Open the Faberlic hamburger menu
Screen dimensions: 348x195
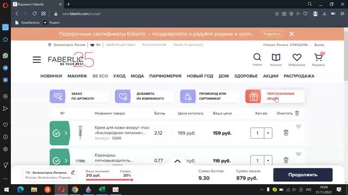(36, 60)
